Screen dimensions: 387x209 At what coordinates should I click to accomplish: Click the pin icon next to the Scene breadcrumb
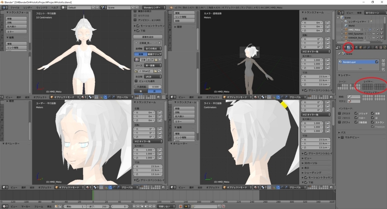(340, 53)
